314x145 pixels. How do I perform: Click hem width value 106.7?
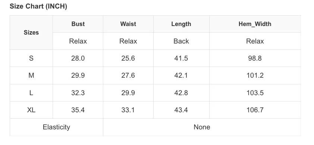[x=255, y=110]
